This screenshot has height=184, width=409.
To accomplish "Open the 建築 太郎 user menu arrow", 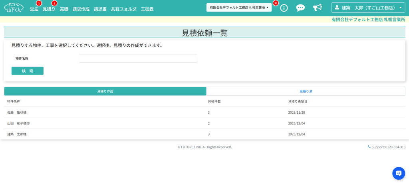I will click(x=400, y=8).
